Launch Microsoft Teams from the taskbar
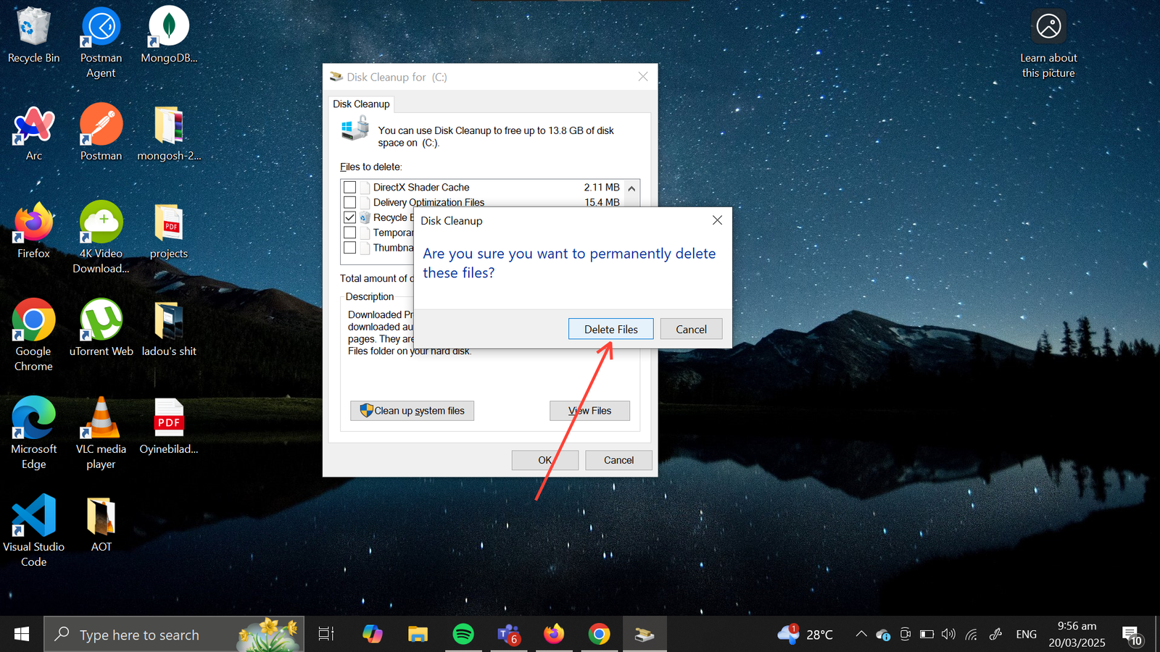The width and height of the screenshot is (1160, 652). [508, 634]
